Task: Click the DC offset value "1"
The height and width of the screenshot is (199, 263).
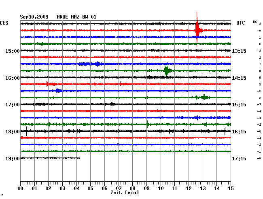Action: click(x=260, y=37)
